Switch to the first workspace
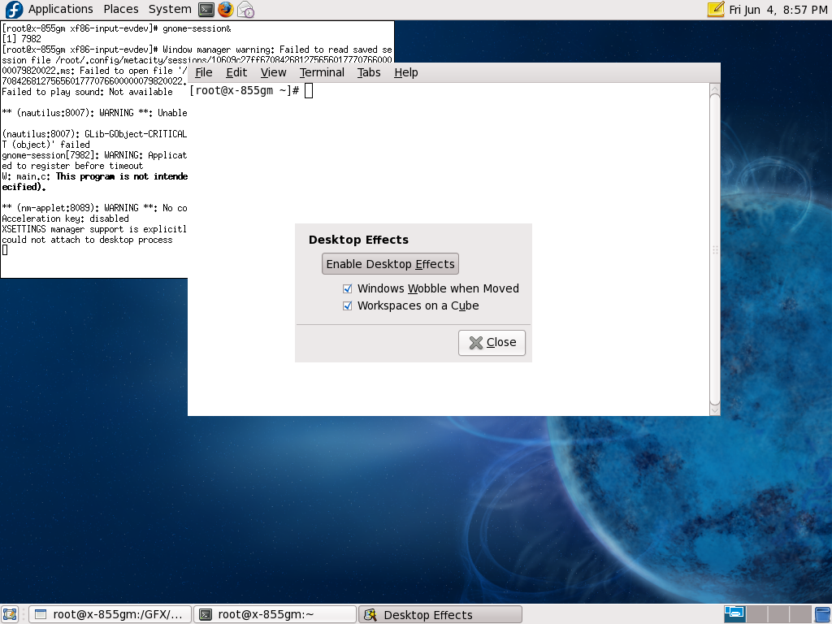The height and width of the screenshot is (624, 832). pos(734,614)
